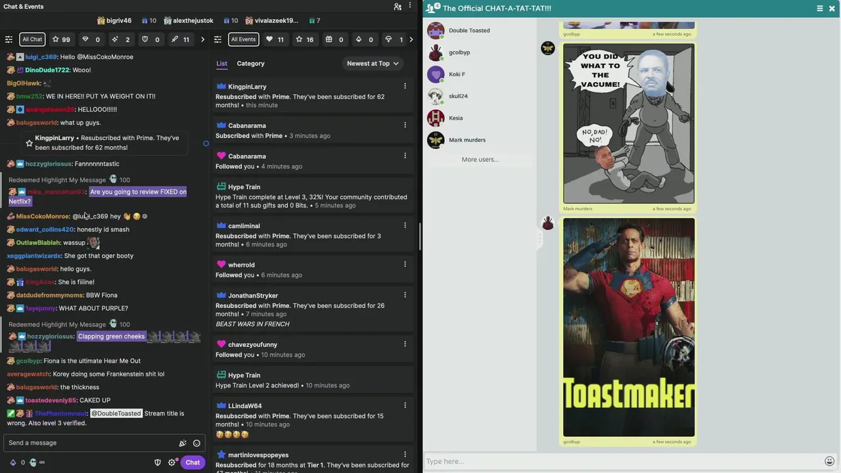This screenshot has height=473, width=841.
Task: Select user skull24 in user list
Action: (x=480, y=96)
